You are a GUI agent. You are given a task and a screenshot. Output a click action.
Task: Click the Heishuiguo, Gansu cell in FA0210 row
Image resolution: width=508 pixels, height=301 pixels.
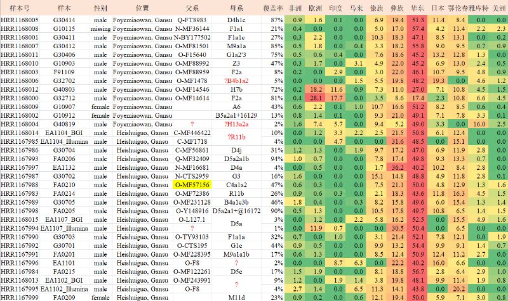pos(142,184)
